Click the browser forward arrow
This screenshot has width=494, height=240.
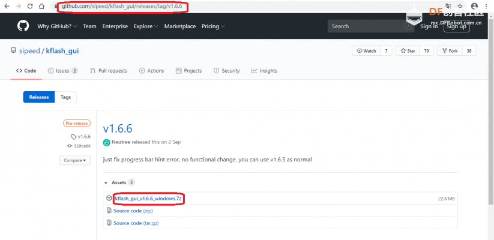(19, 6)
